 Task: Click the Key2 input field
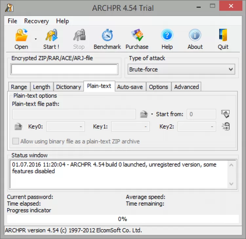[197, 126]
